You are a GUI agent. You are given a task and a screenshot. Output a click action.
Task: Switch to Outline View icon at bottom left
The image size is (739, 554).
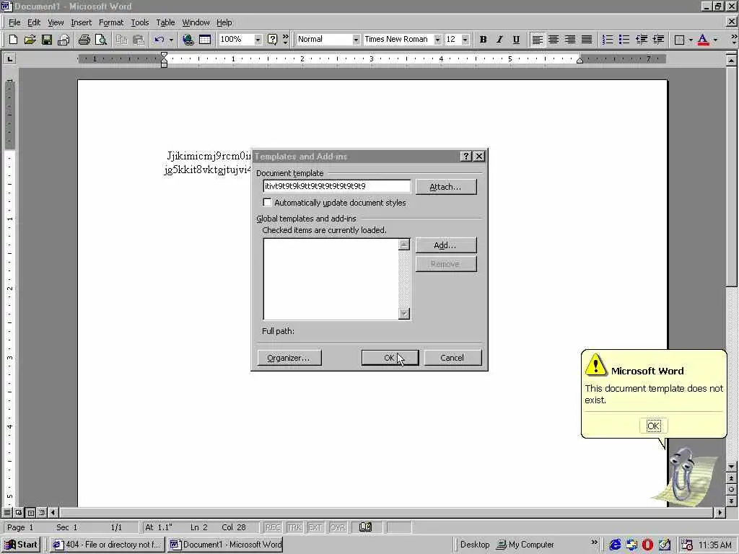tap(42, 512)
